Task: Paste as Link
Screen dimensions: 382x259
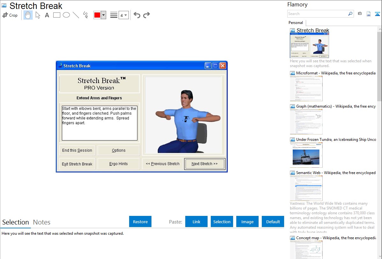Action: pos(196,222)
